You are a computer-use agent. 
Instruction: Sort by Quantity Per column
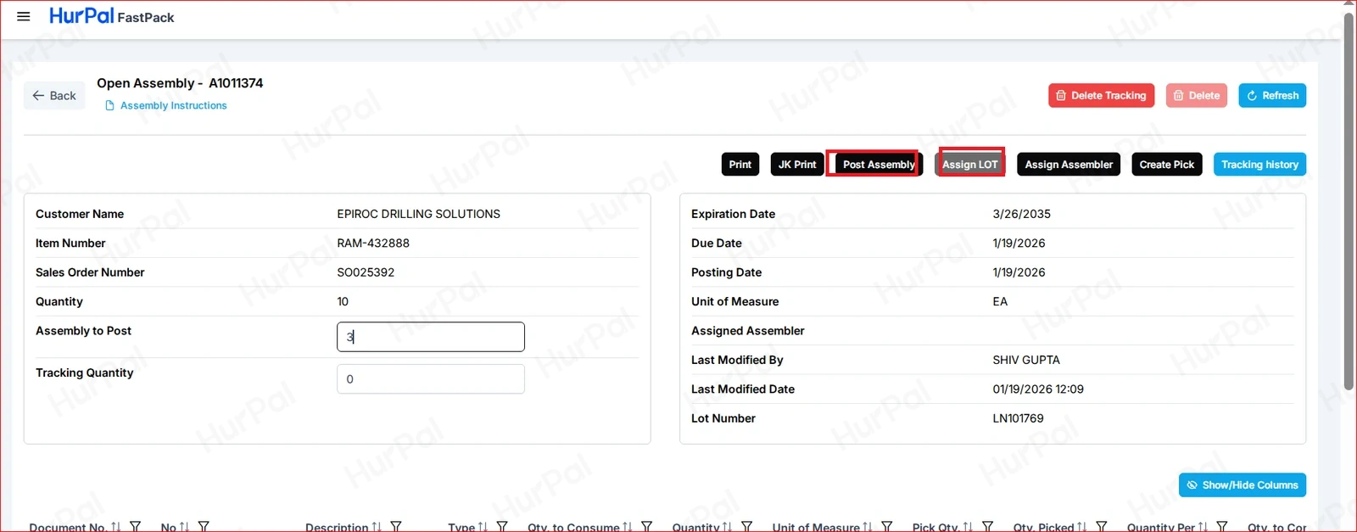[1203, 527]
